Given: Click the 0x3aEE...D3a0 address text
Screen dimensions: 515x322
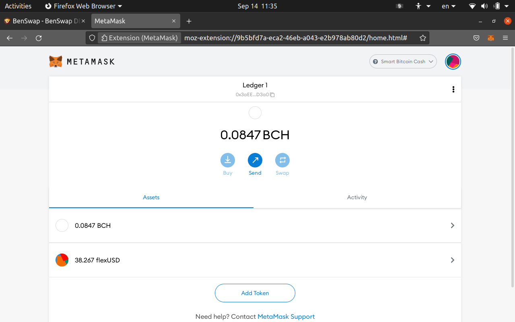Looking at the screenshot, I should point(252,95).
